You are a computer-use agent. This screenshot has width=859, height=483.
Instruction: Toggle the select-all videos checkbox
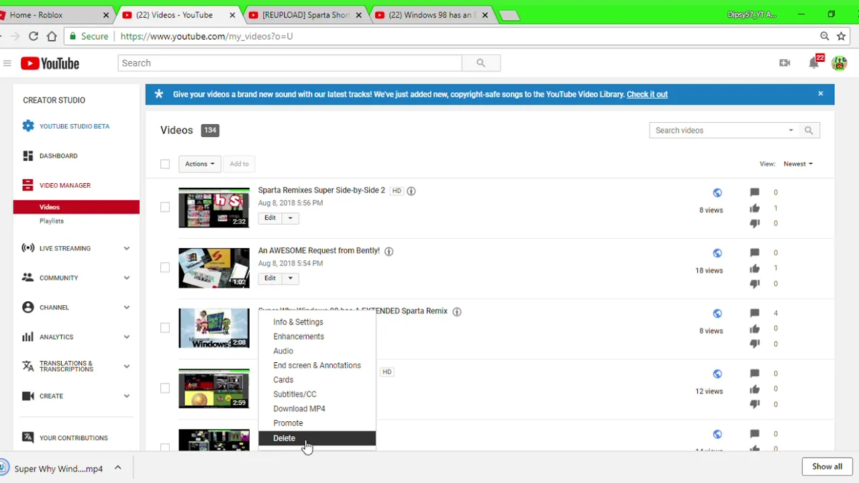(165, 164)
